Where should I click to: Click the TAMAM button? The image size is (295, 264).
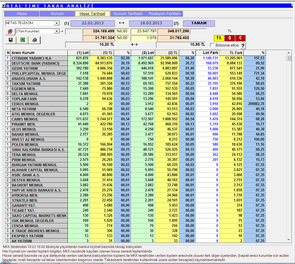pos(199,23)
